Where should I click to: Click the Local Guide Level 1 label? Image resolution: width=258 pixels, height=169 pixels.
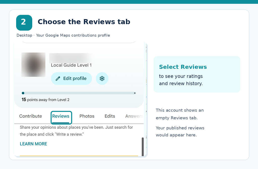(x=71, y=65)
